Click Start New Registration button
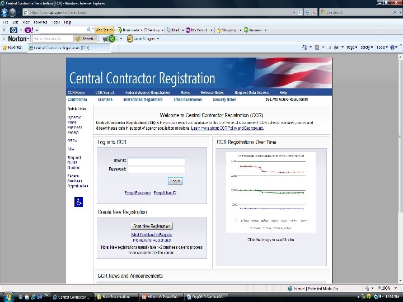The image size is (403, 302). pos(152,226)
